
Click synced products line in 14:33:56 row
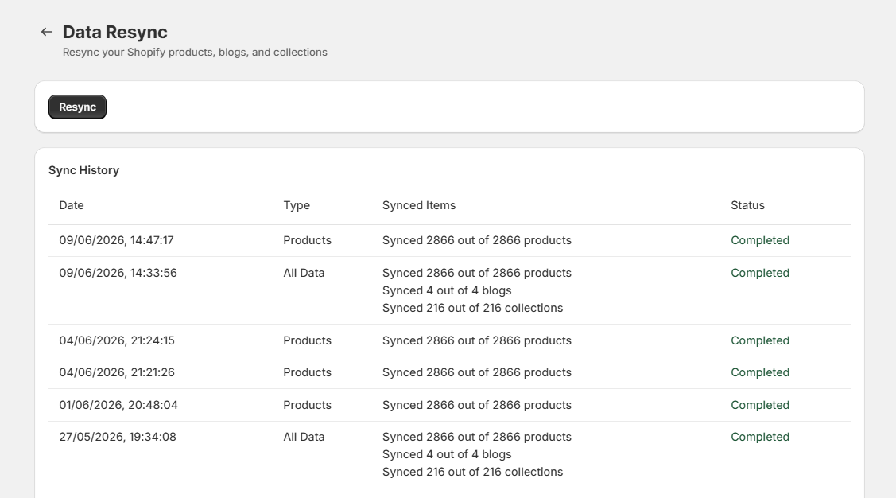[476, 273]
